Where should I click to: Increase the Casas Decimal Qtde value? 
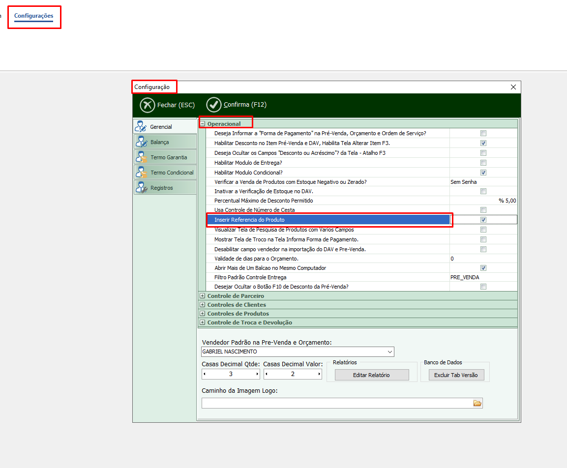(x=257, y=374)
